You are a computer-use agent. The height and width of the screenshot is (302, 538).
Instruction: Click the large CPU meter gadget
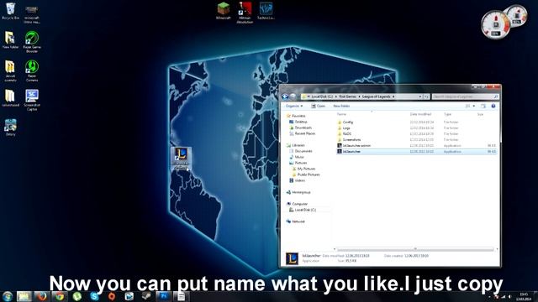[495, 24]
